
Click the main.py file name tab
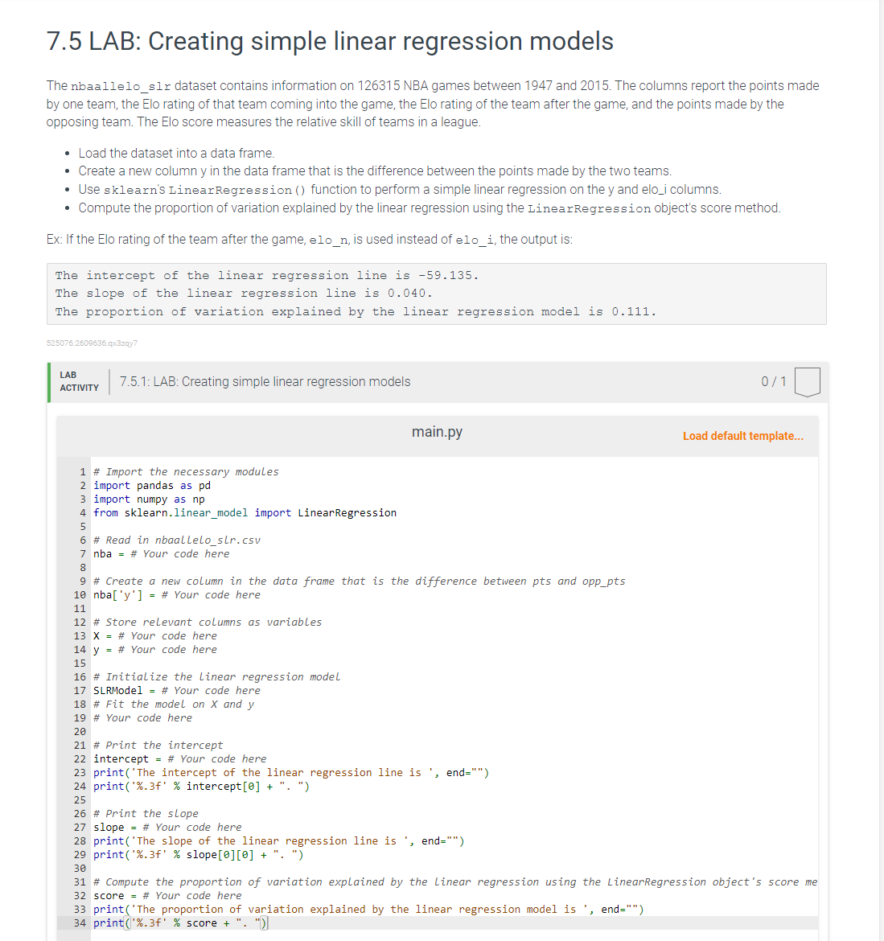tap(437, 432)
